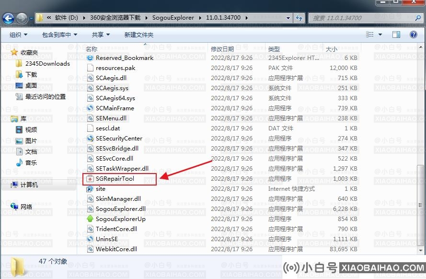
Task: Open 2345Downloads folder in the sidebar
Action: 47,64
